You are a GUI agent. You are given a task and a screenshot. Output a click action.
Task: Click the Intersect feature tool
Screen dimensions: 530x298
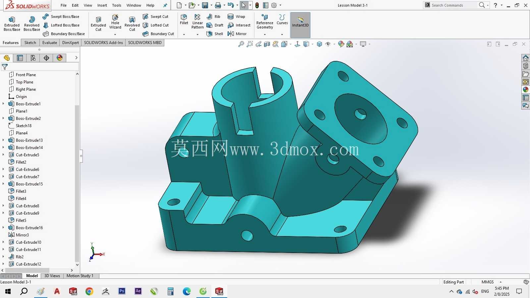239,25
